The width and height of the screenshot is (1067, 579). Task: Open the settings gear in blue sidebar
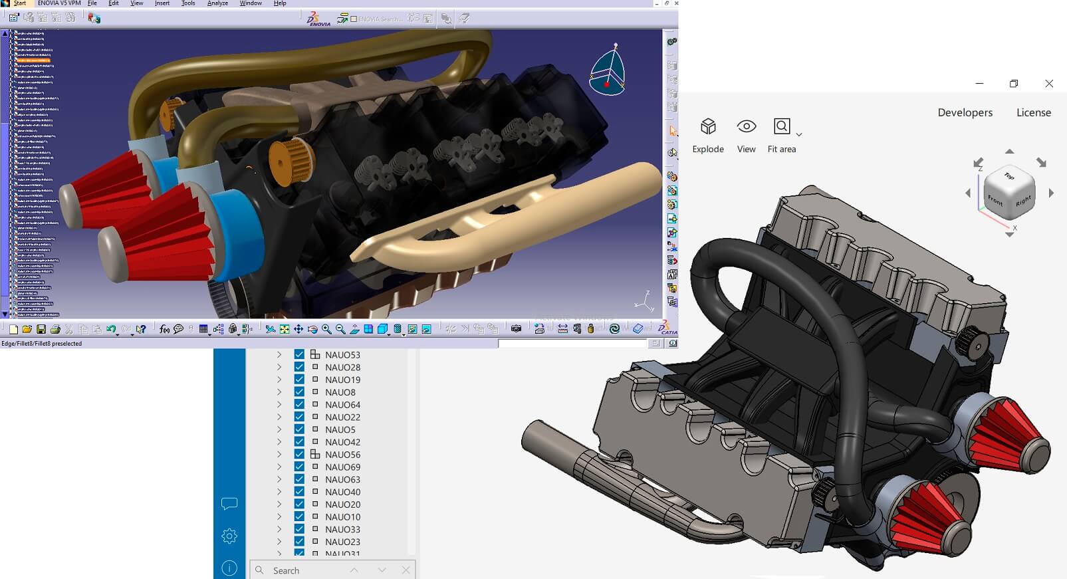pyautogui.click(x=229, y=536)
